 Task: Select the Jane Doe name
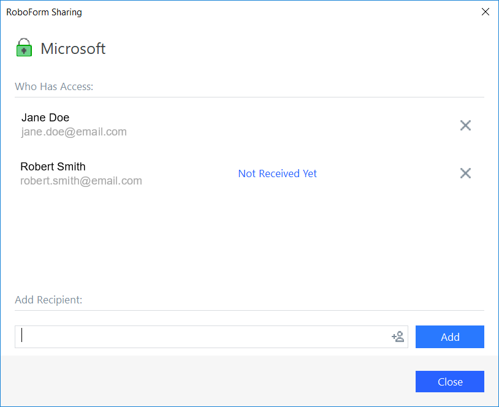(45, 118)
